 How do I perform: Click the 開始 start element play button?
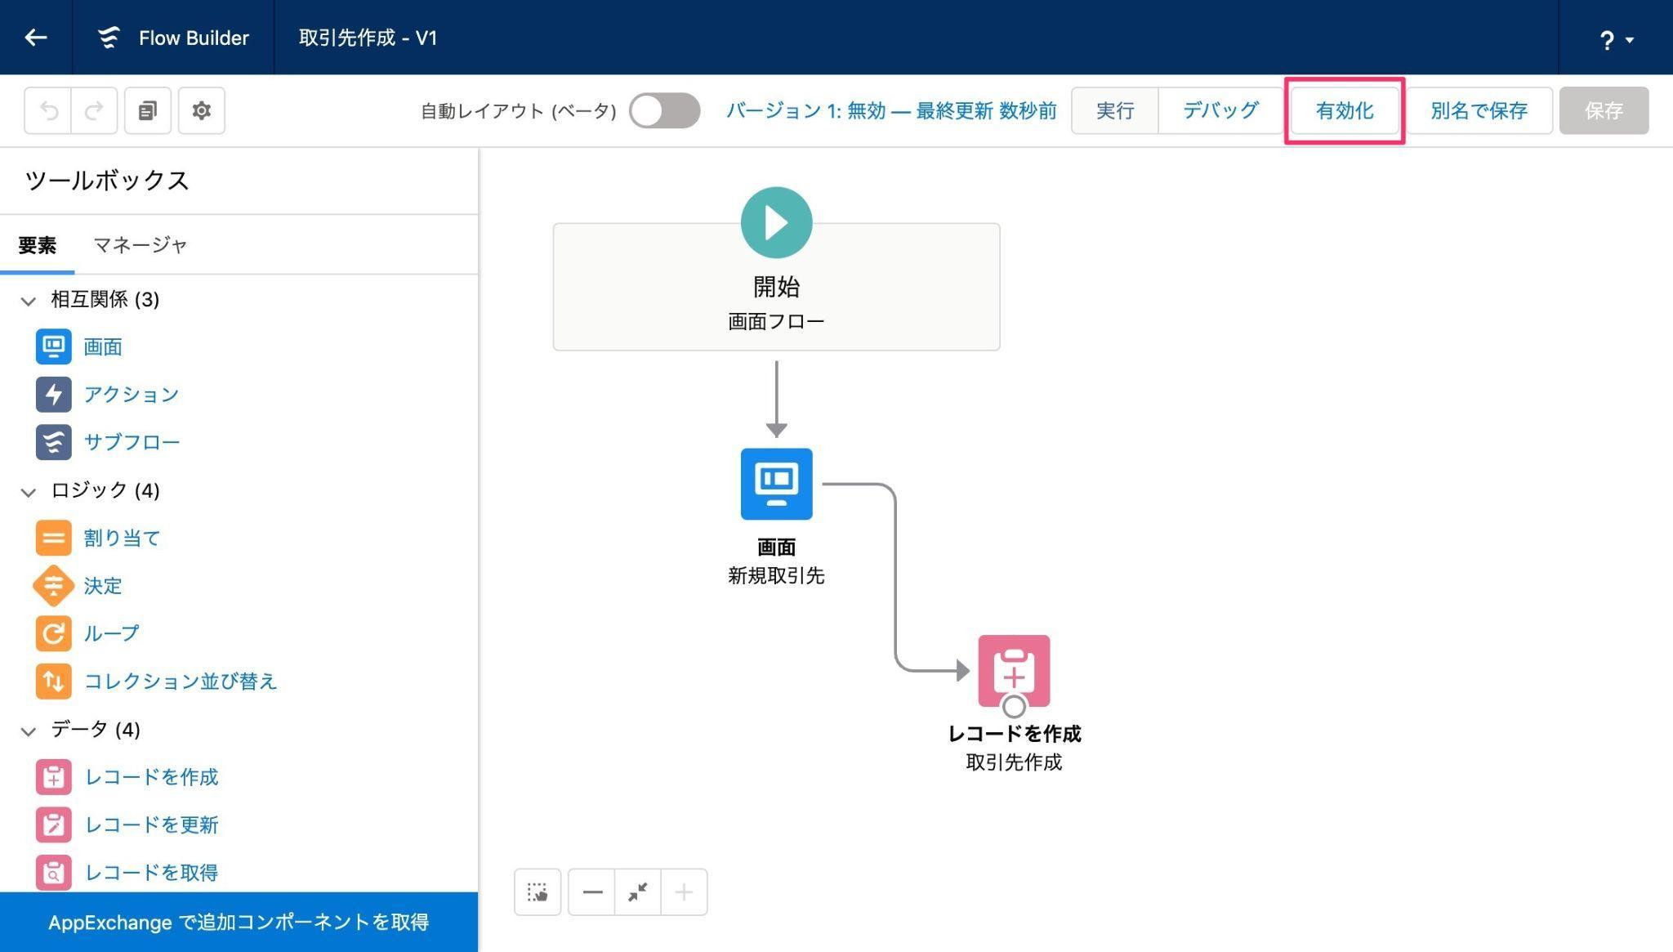click(x=776, y=222)
